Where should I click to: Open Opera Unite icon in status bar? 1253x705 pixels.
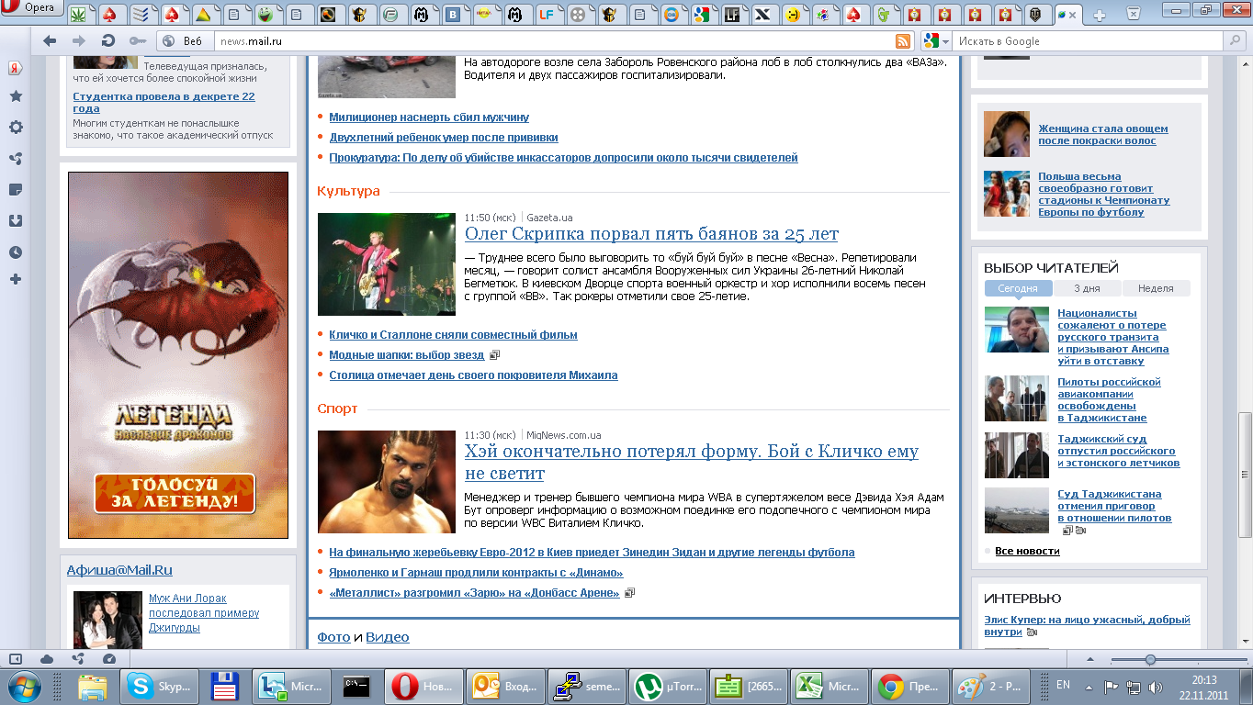click(x=78, y=658)
